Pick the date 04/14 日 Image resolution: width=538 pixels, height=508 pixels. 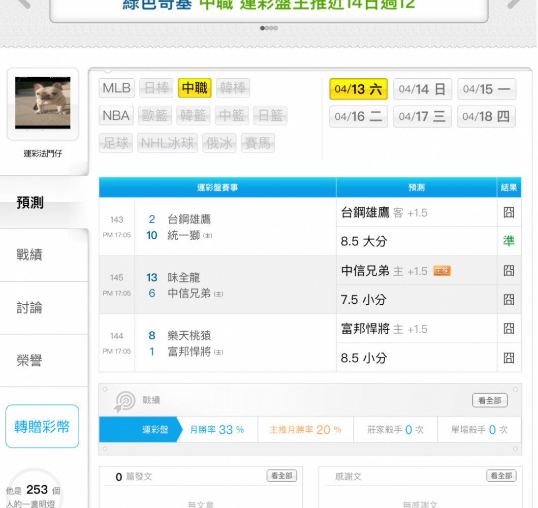[x=422, y=89]
